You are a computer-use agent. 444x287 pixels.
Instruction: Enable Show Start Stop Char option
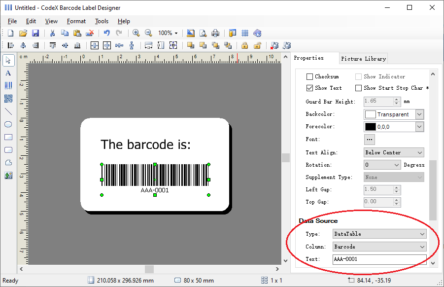(x=358, y=88)
